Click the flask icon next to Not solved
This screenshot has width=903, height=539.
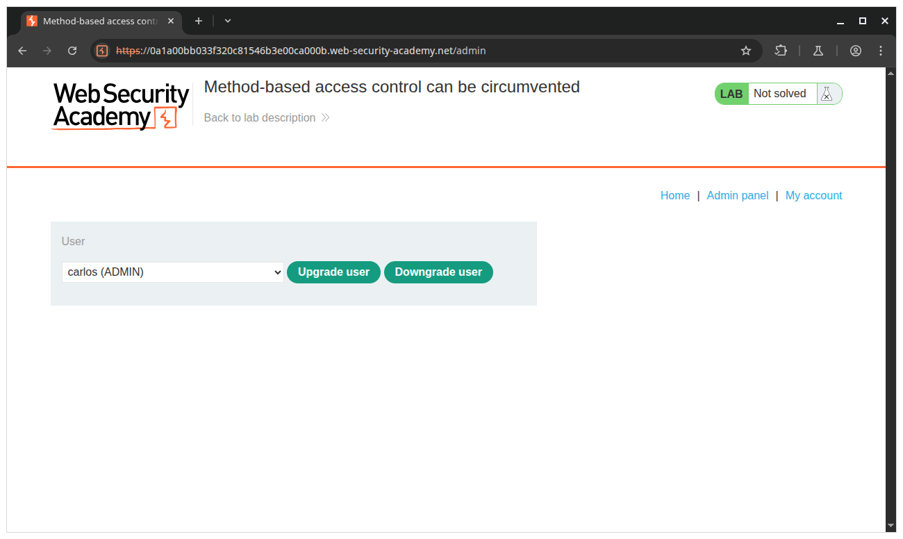(x=827, y=93)
